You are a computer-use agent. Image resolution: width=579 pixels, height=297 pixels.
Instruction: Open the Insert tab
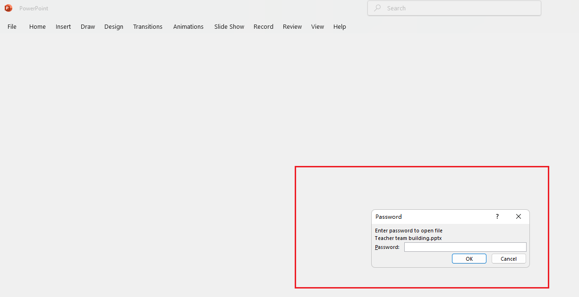(x=63, y=27)
